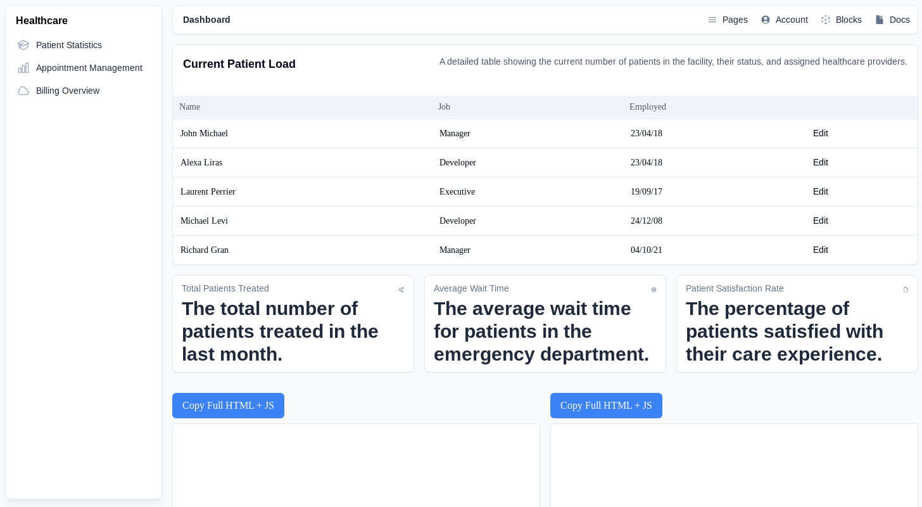Edit the John Michael row

tap(820, 133)
